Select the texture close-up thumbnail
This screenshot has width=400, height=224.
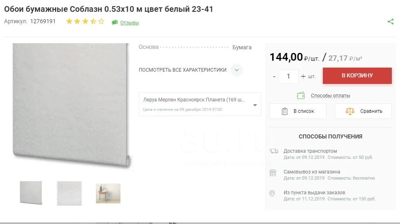[69, 193]
